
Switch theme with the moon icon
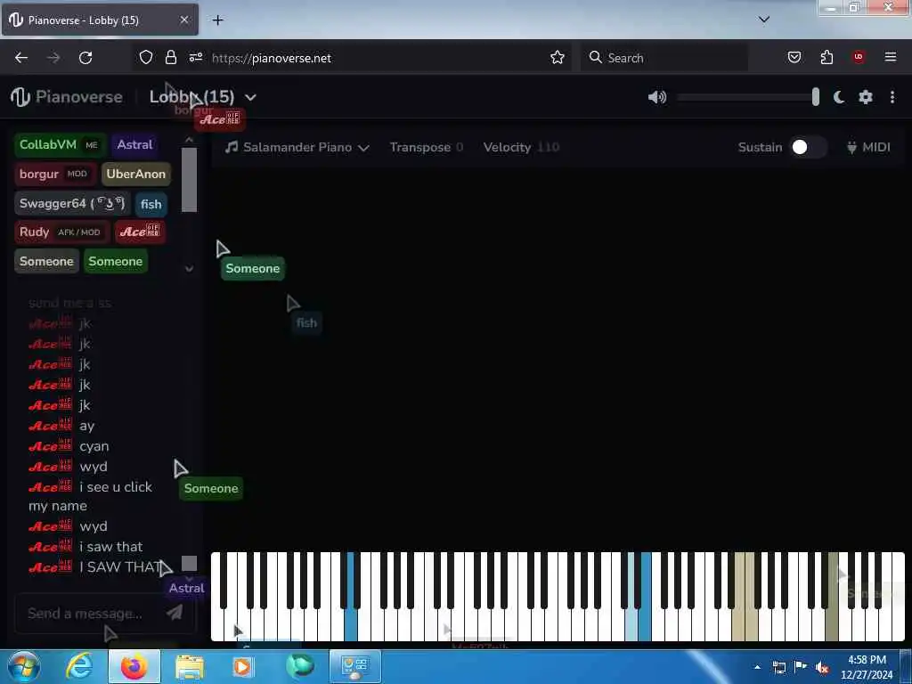839,97
